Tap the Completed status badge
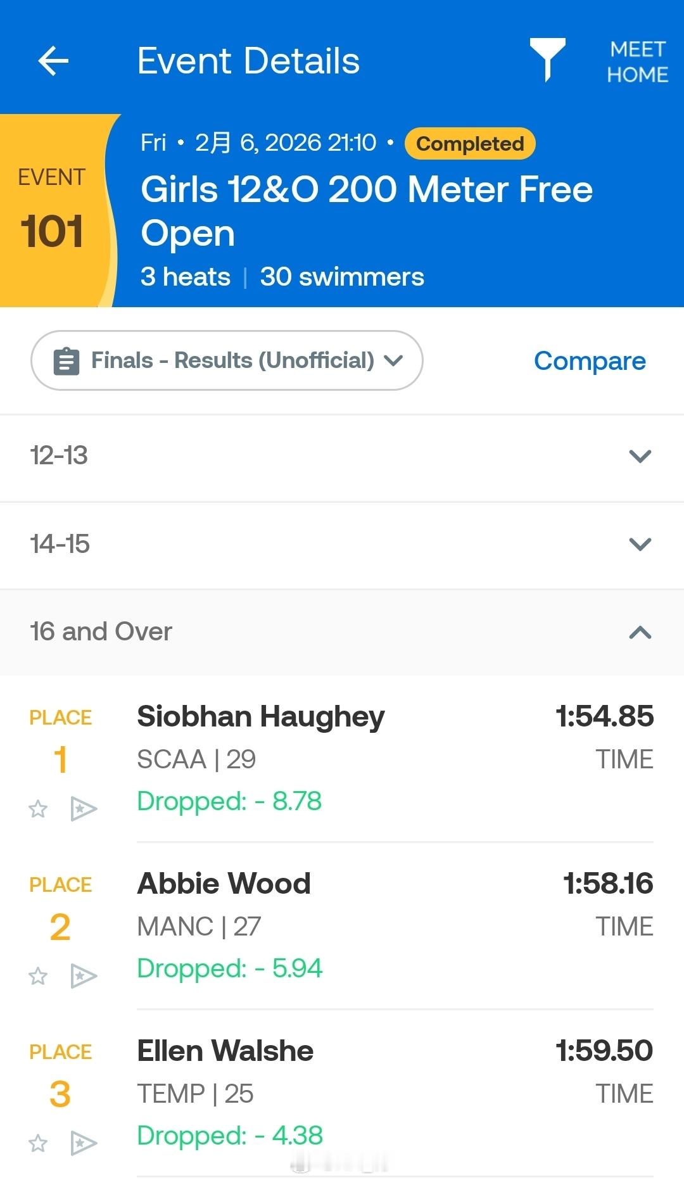The height and width of the screenshot is (1180, 684). point(470,144)
